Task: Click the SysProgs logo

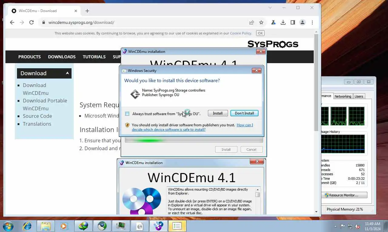Action: coord(273,44)
